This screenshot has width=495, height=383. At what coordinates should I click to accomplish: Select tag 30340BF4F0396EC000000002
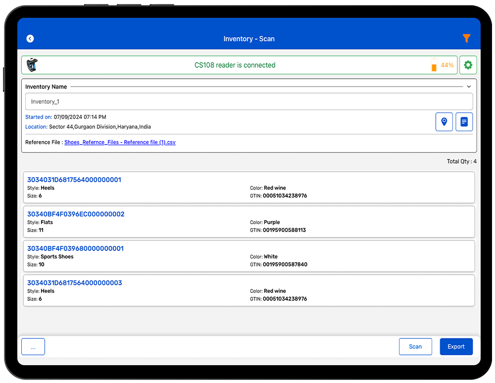(x=76, y=214)
